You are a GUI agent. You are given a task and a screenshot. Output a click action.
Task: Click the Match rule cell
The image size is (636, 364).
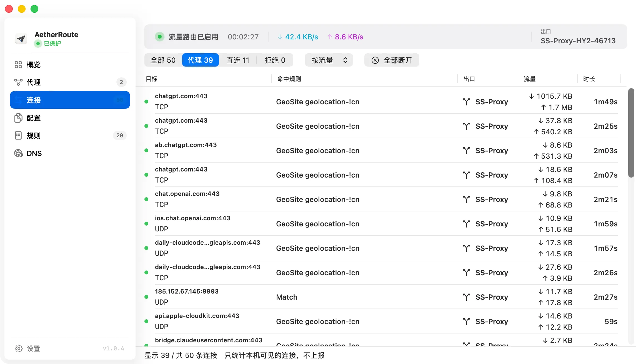coord(287,297)
